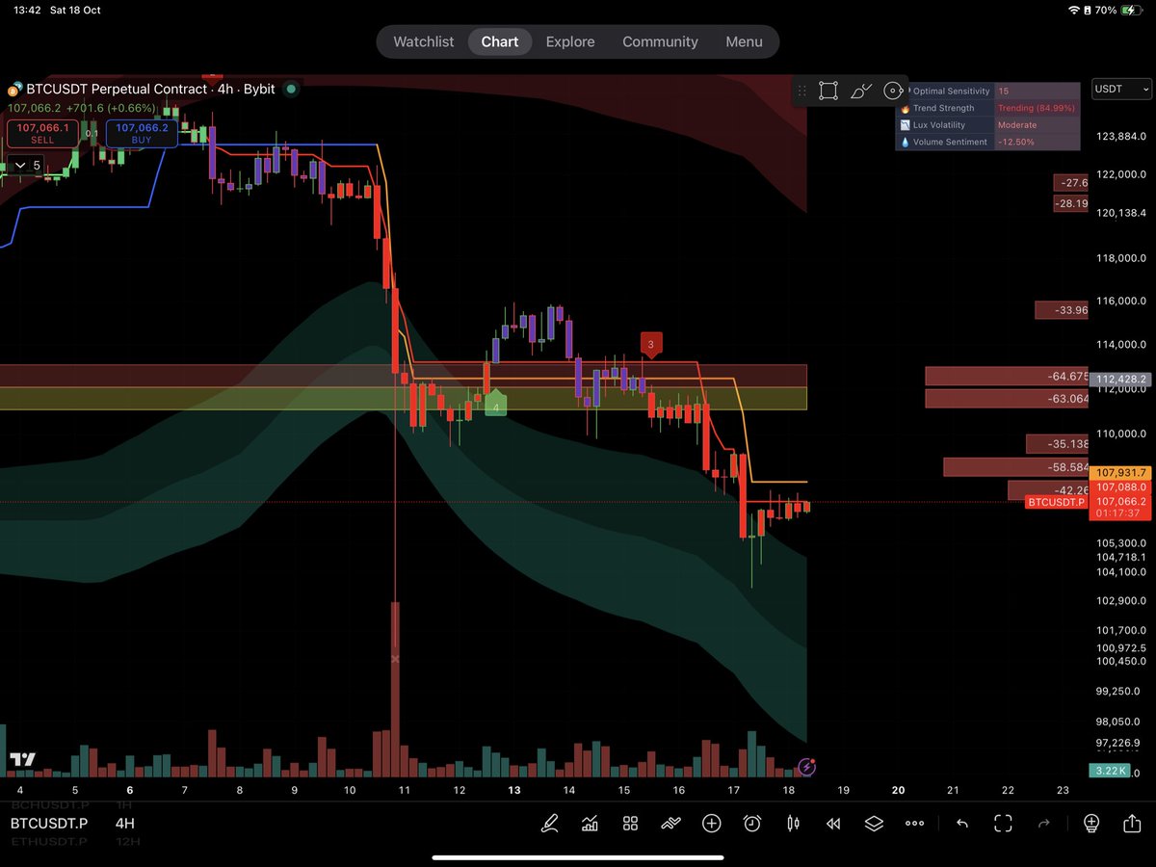Image resolution: width=1156 pixels, height=867 pixels.
Task: Tap the TradingView logo on chart
Action: (21, 760)
